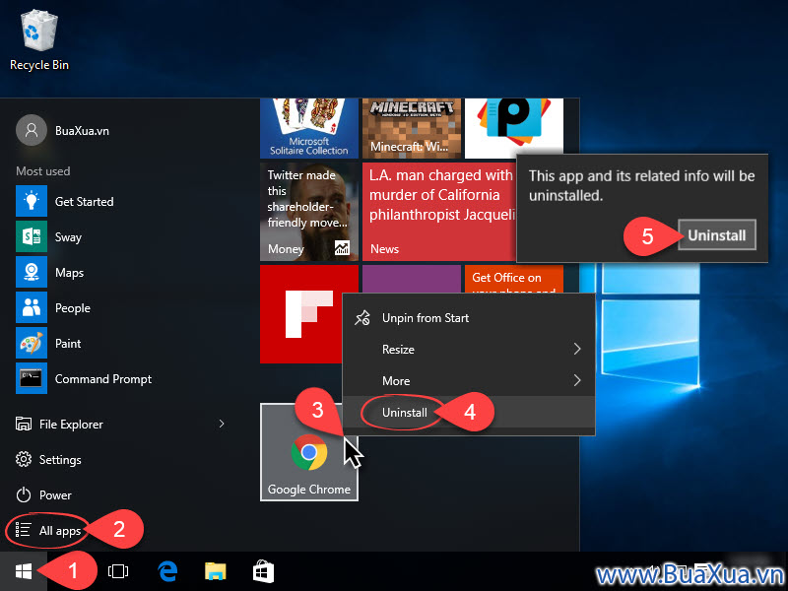This screenshot has height=591, width=788.
Task: Open Microsoft Solitaire Collection tile
Action: point(309,128)
